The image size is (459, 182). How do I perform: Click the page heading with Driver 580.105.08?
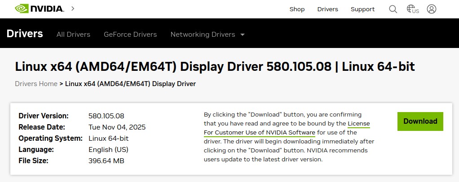click(x=215, y=67)
